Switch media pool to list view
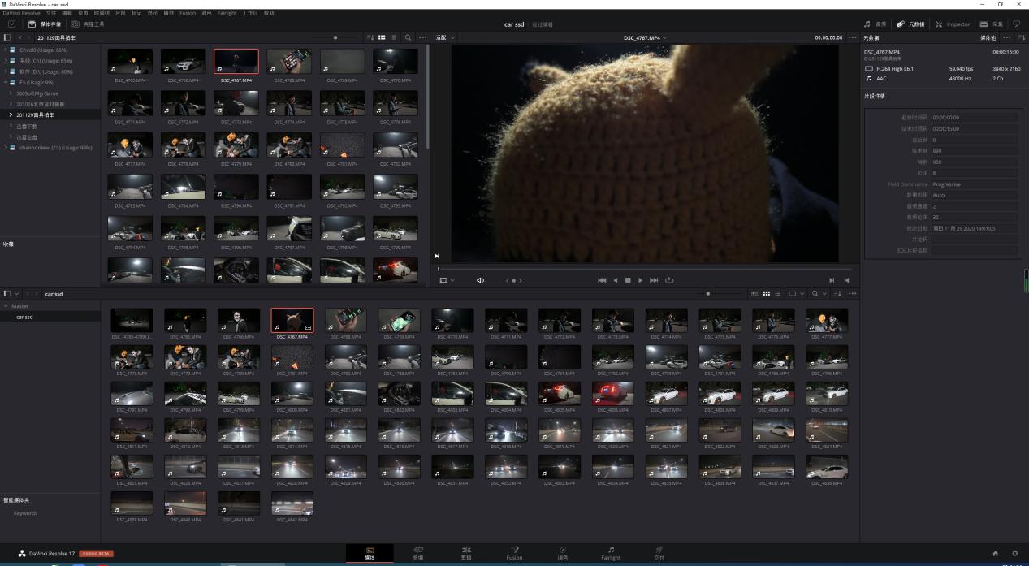 pos(777,293)
